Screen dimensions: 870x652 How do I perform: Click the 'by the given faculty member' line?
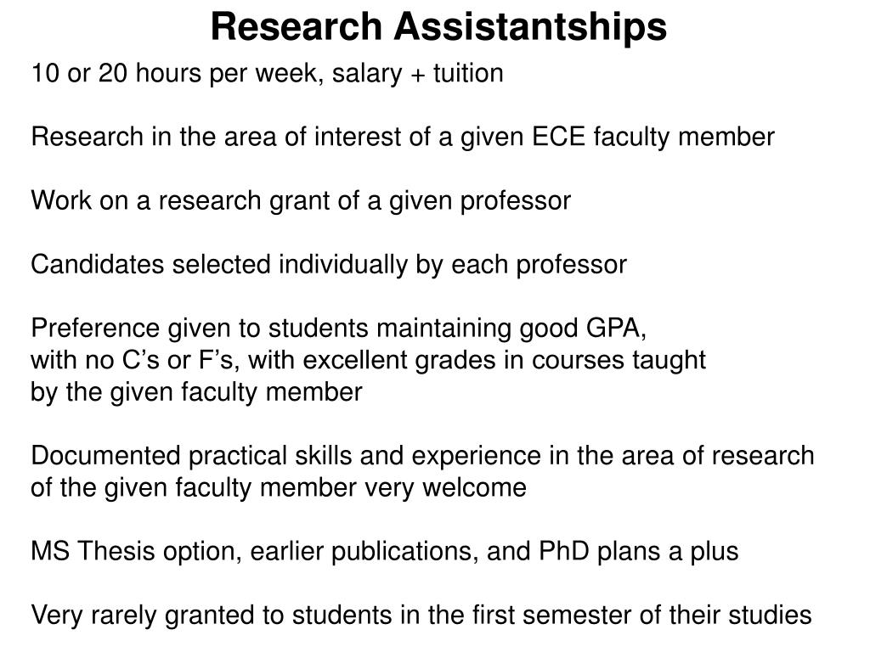[x=196, y=392]
